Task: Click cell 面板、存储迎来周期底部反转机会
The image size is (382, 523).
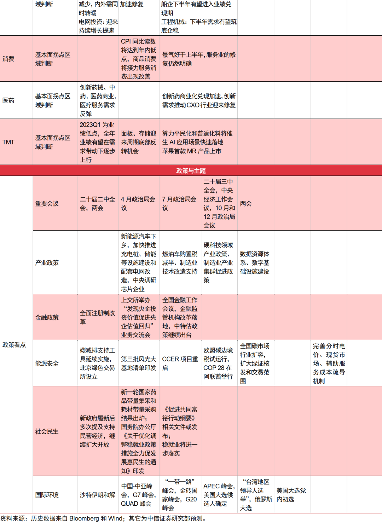Action: pyautogui.click(x=139, y=142)
